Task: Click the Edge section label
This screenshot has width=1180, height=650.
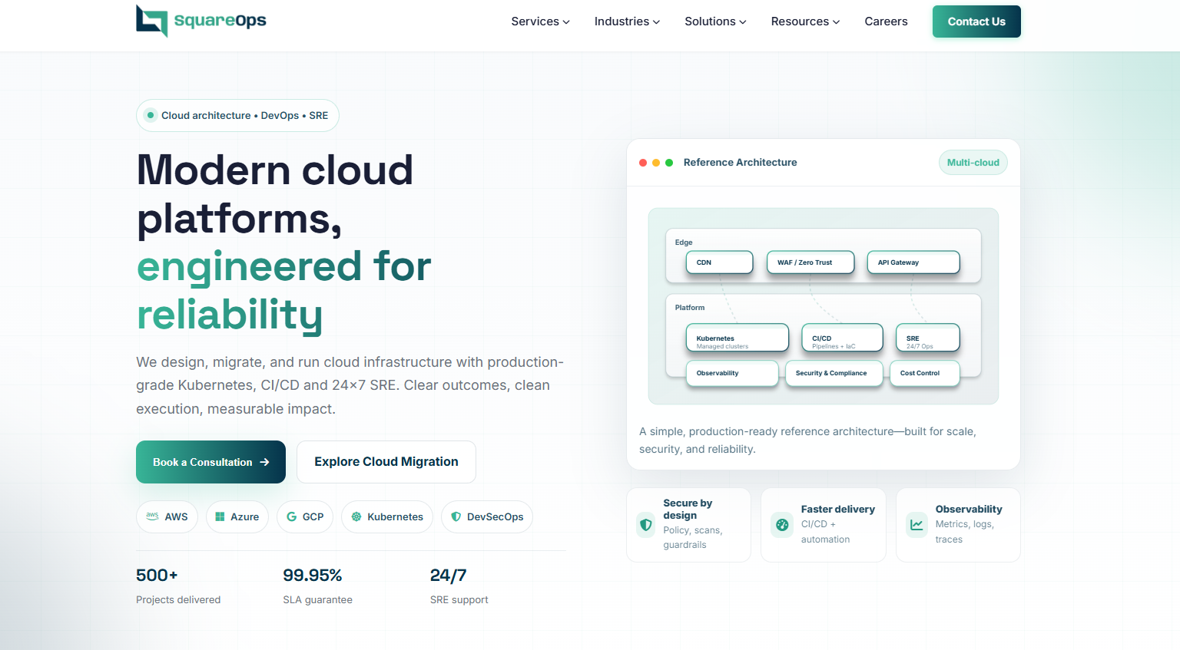Action: (x=684, y=243)
